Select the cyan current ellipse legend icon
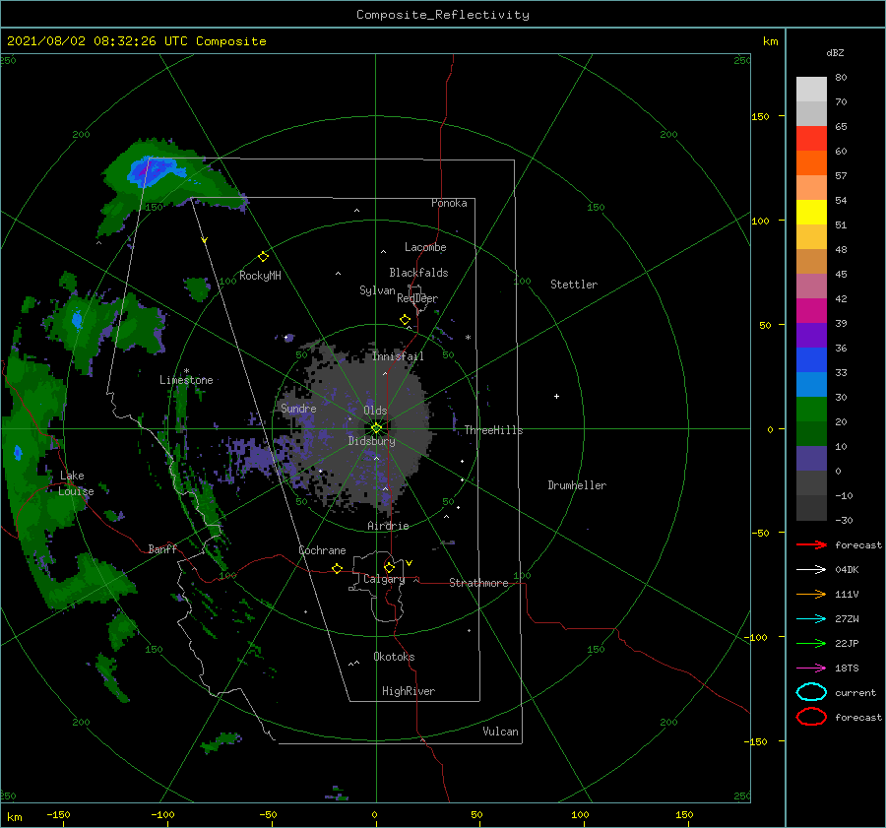The image size is (886, 828). [811, 692]
